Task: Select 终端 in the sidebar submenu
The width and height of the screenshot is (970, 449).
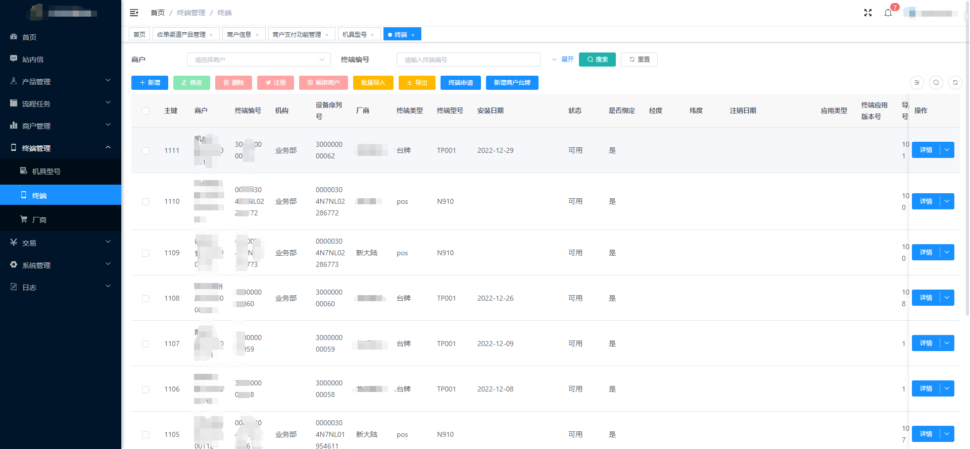Action: coord(61,195)
